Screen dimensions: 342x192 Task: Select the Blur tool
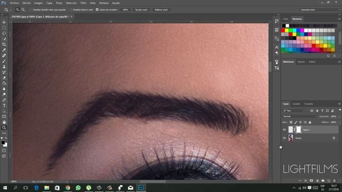click(x=4, y=89)
